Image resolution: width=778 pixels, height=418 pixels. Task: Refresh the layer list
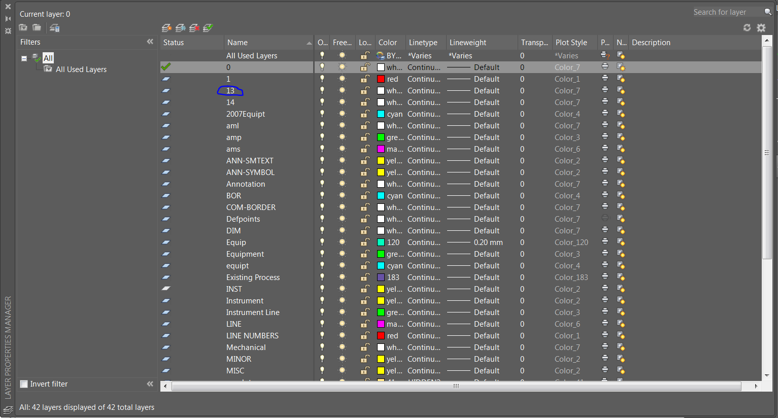coord(747,28)
